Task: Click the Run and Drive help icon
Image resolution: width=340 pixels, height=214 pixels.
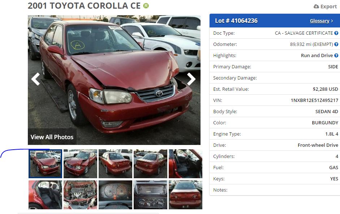Action: [336, 55]
